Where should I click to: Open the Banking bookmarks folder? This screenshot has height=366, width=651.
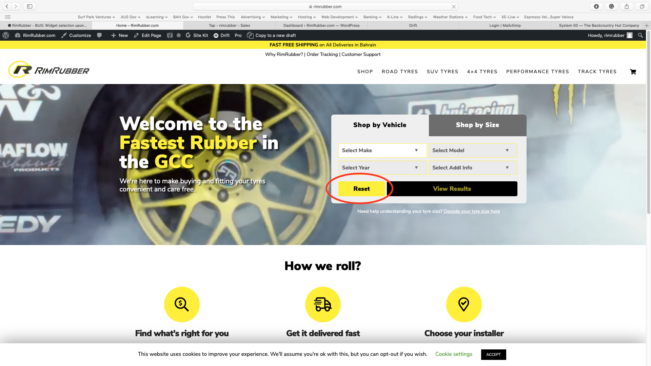[x=372, y=17]
